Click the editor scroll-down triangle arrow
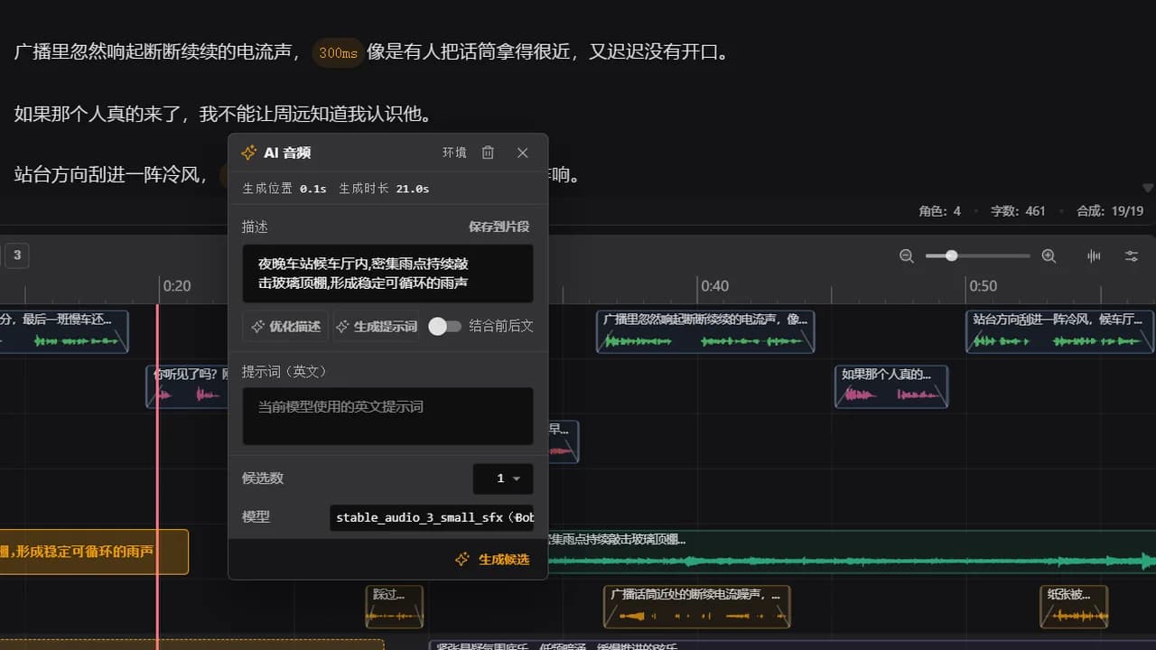Viewport: 1156px width, 650px height. coord(1148,188)
